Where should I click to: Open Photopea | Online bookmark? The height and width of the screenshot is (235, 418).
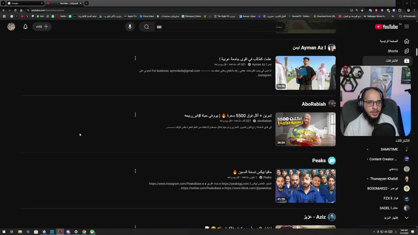[x=191, y=16]
